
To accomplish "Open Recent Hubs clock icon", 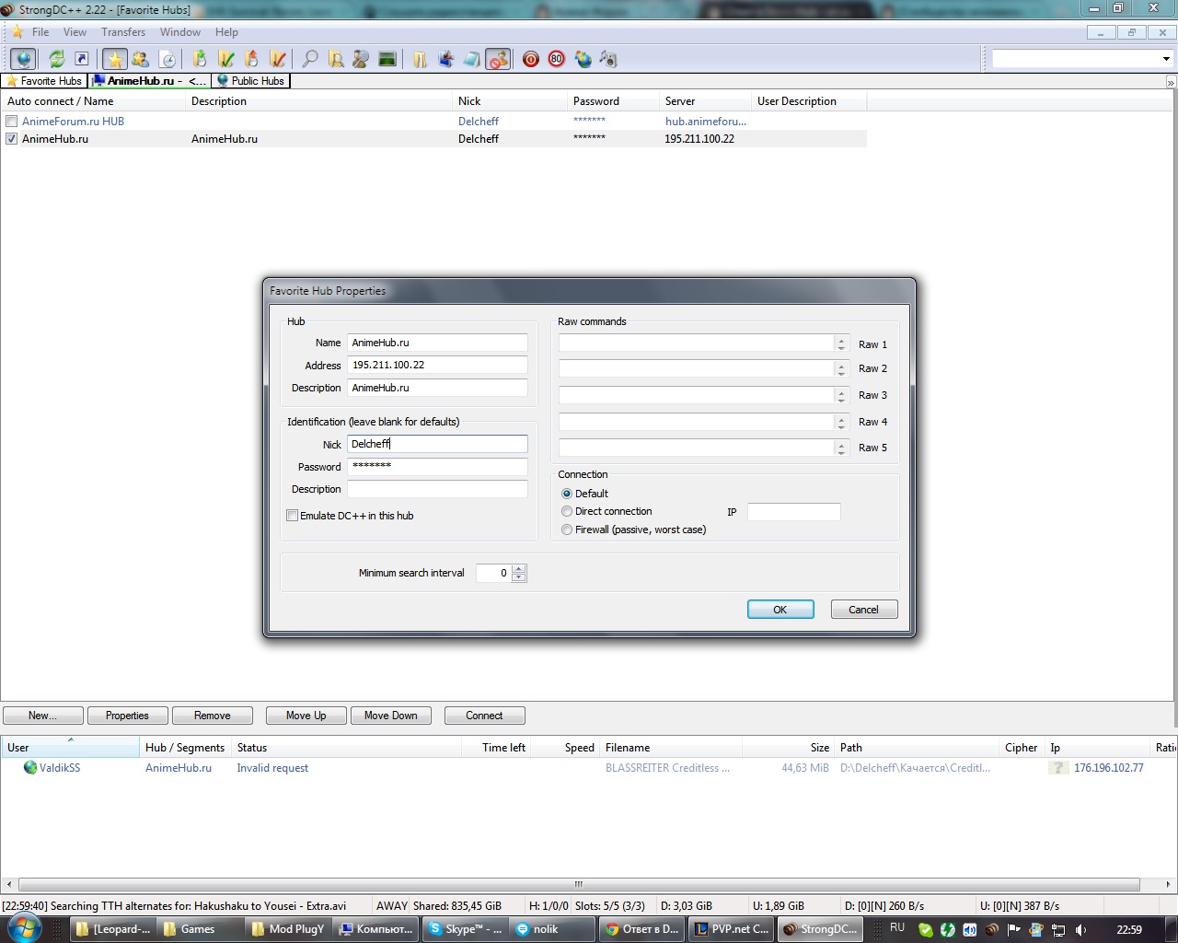I will coord(167,59).
